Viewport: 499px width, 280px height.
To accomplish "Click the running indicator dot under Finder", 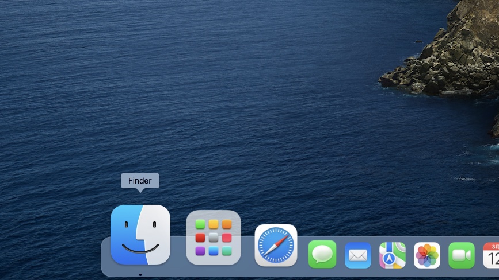I will (x=140, y=275).
